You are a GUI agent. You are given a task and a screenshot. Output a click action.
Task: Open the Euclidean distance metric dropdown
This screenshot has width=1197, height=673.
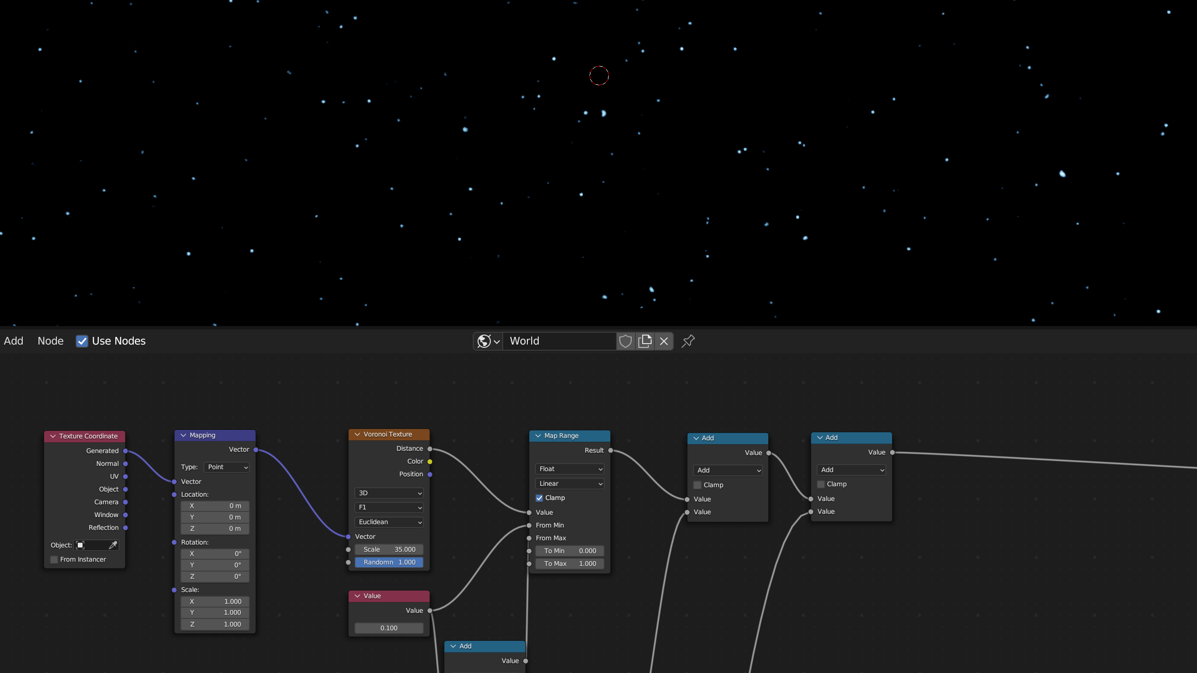tap(389, 522)
